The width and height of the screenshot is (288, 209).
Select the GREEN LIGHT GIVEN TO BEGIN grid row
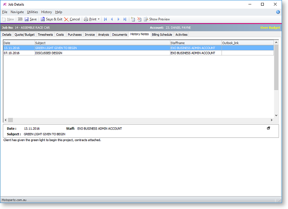pyautogui.click(x=139, y=48)
